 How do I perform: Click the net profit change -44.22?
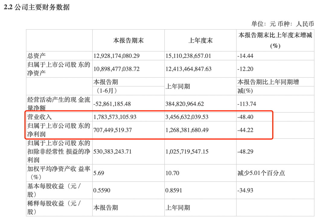[x=245, y=130]
